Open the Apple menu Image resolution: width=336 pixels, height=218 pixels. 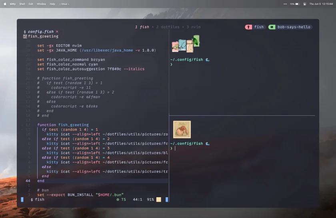click(5, 4)
